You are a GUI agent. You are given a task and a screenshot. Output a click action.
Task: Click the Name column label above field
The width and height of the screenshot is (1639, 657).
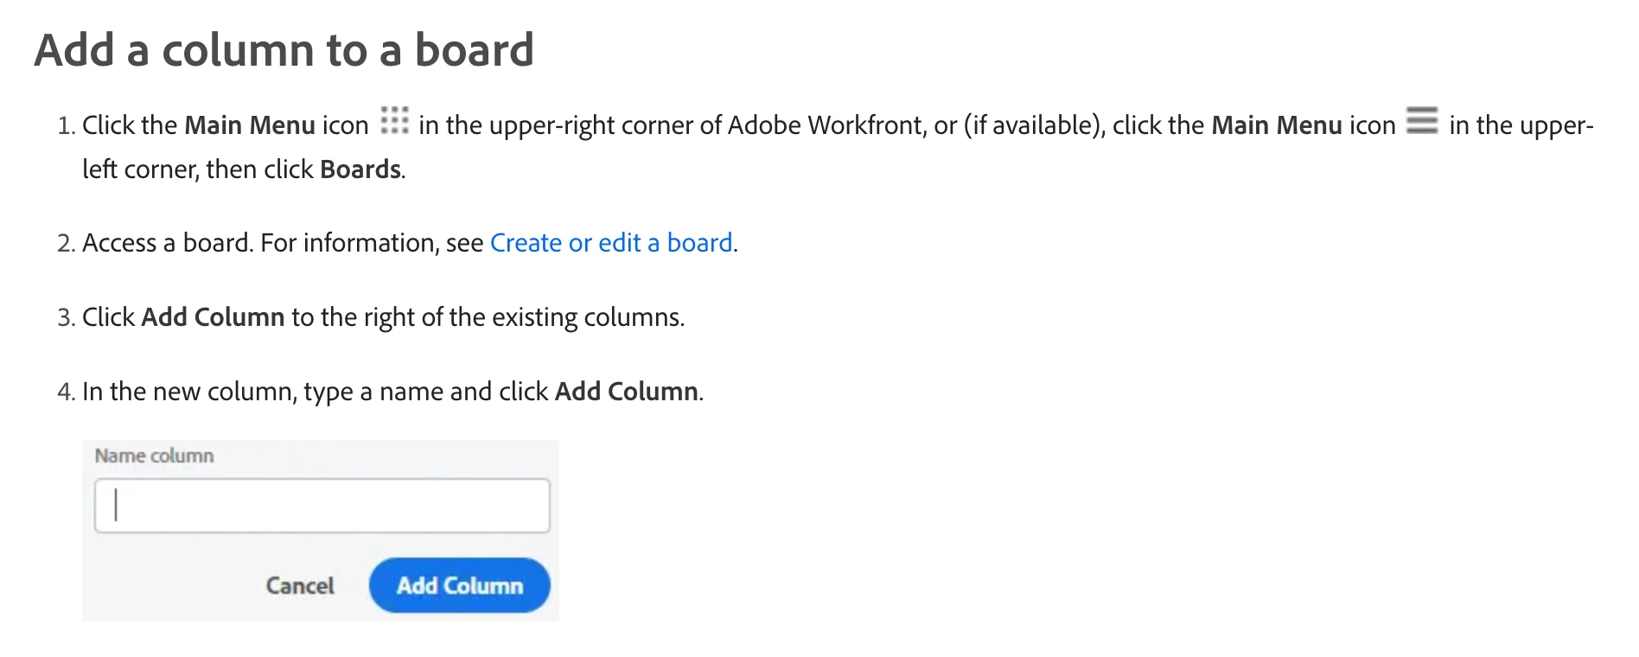point(154,456)
